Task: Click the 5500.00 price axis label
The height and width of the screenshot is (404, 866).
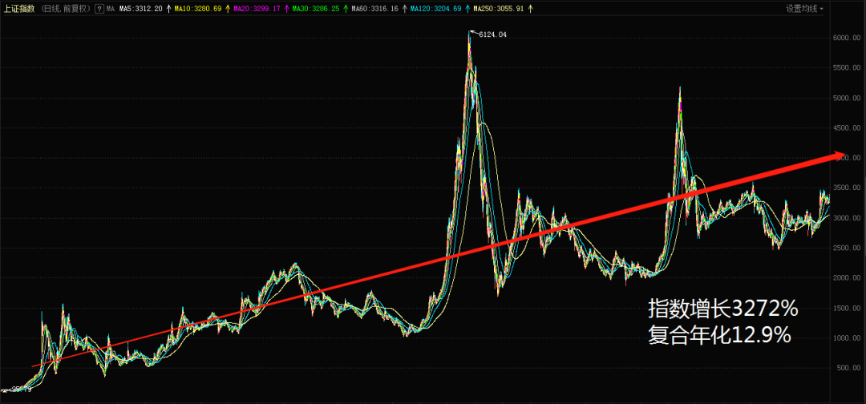Action: tap(848, 68)
